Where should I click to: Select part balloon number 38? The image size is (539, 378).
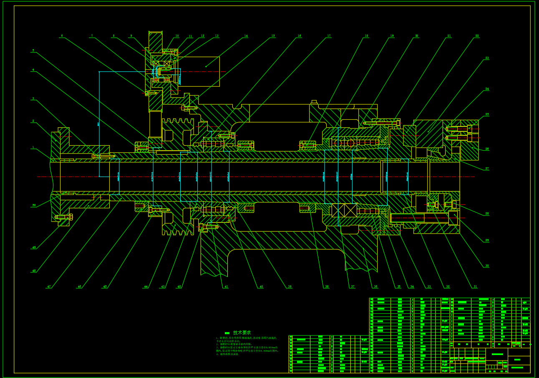[327, 287]
